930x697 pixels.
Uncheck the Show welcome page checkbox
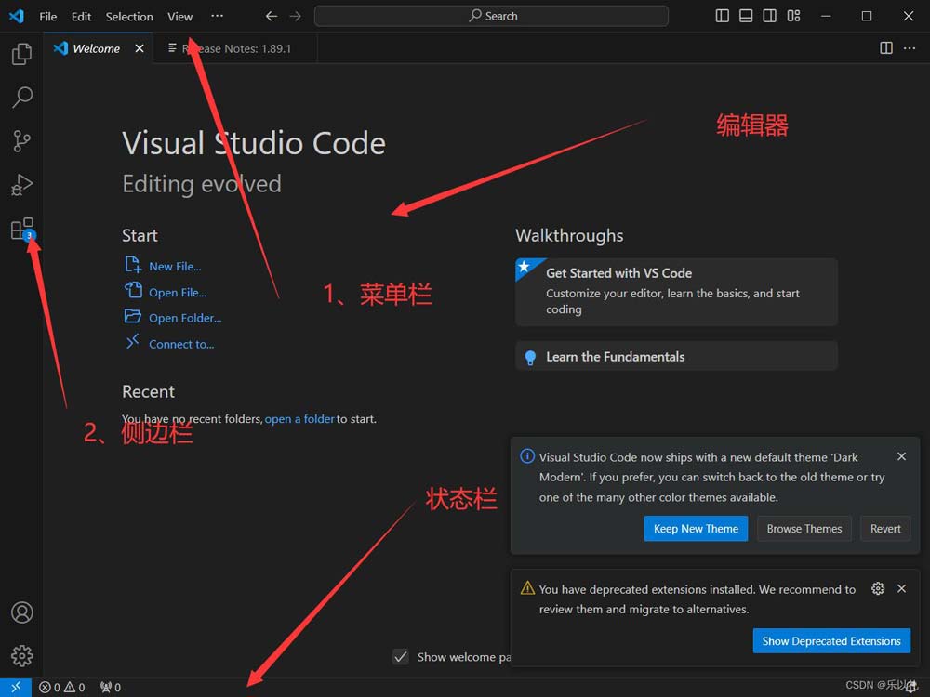[x=400, y=656]
